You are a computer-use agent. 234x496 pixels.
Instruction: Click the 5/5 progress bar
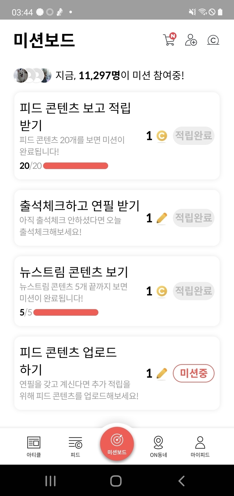point(66,312)
